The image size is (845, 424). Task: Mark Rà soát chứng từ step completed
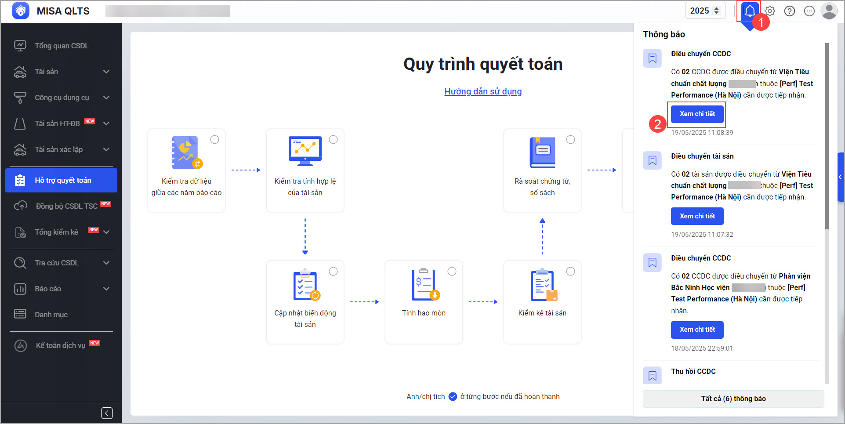pyautogui.click(x=570, y=139)
